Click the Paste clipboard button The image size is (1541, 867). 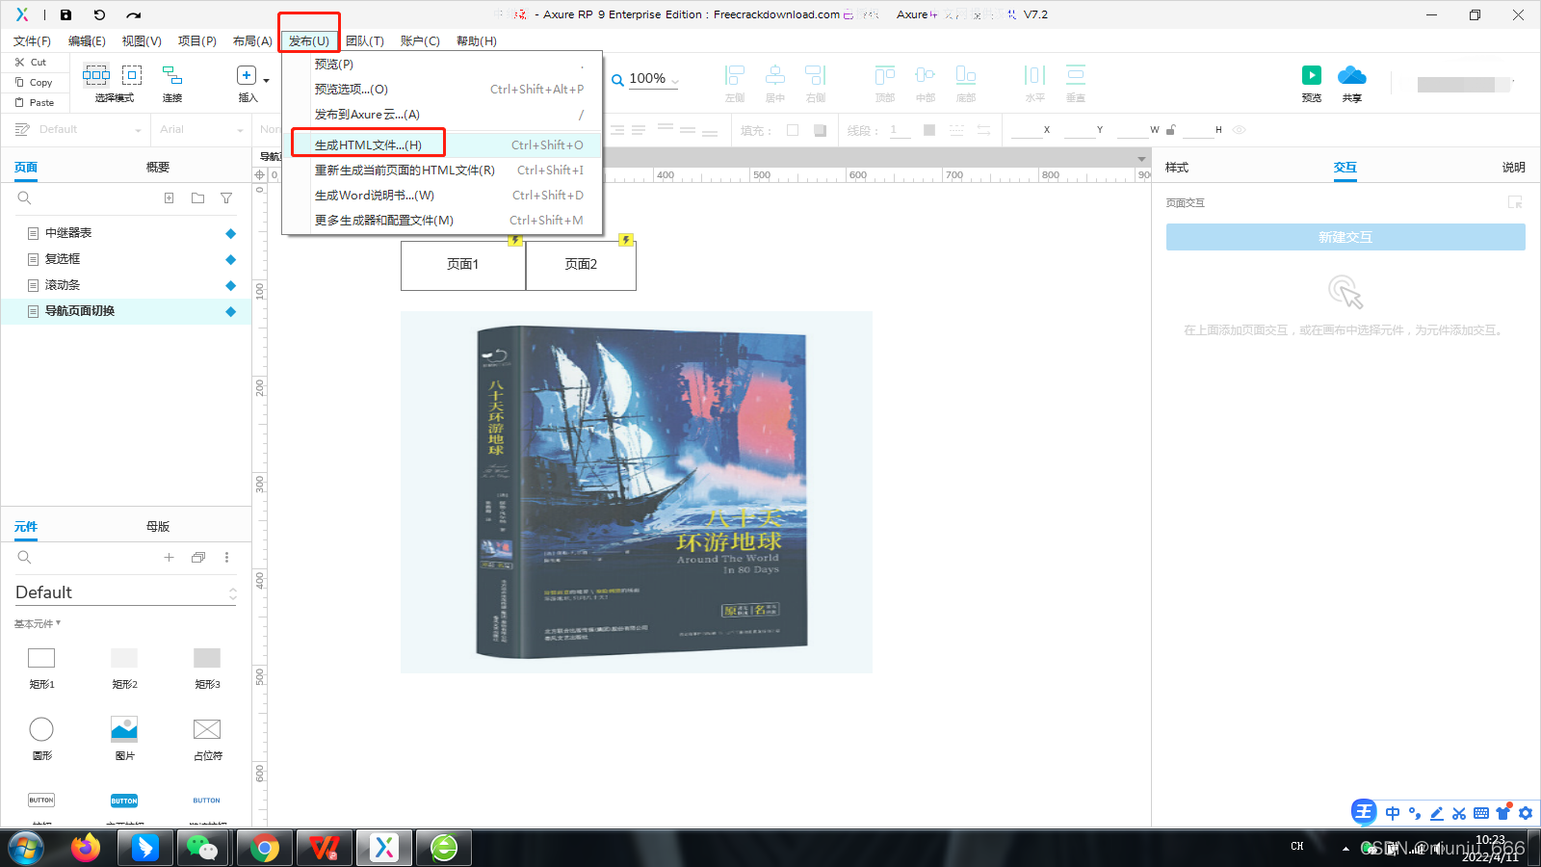tap(35, 102)
